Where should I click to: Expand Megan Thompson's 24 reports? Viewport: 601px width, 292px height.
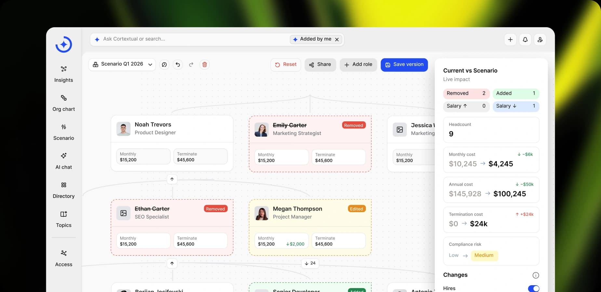[x=310, y=263]
